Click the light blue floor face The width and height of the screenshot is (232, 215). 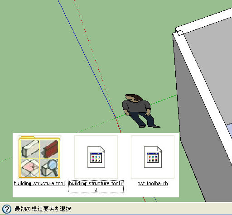click(229, 130)
